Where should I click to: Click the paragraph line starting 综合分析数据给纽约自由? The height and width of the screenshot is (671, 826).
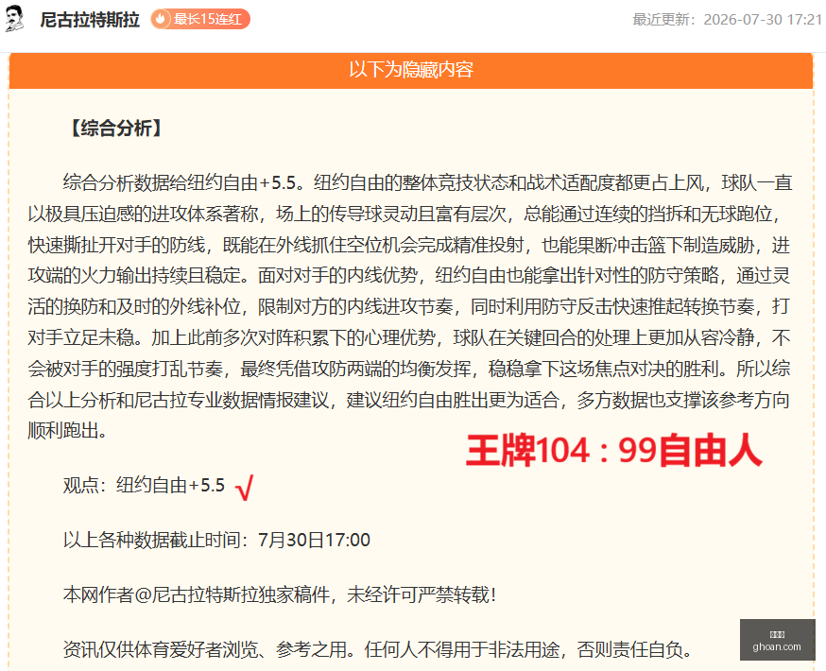point(428,182)
